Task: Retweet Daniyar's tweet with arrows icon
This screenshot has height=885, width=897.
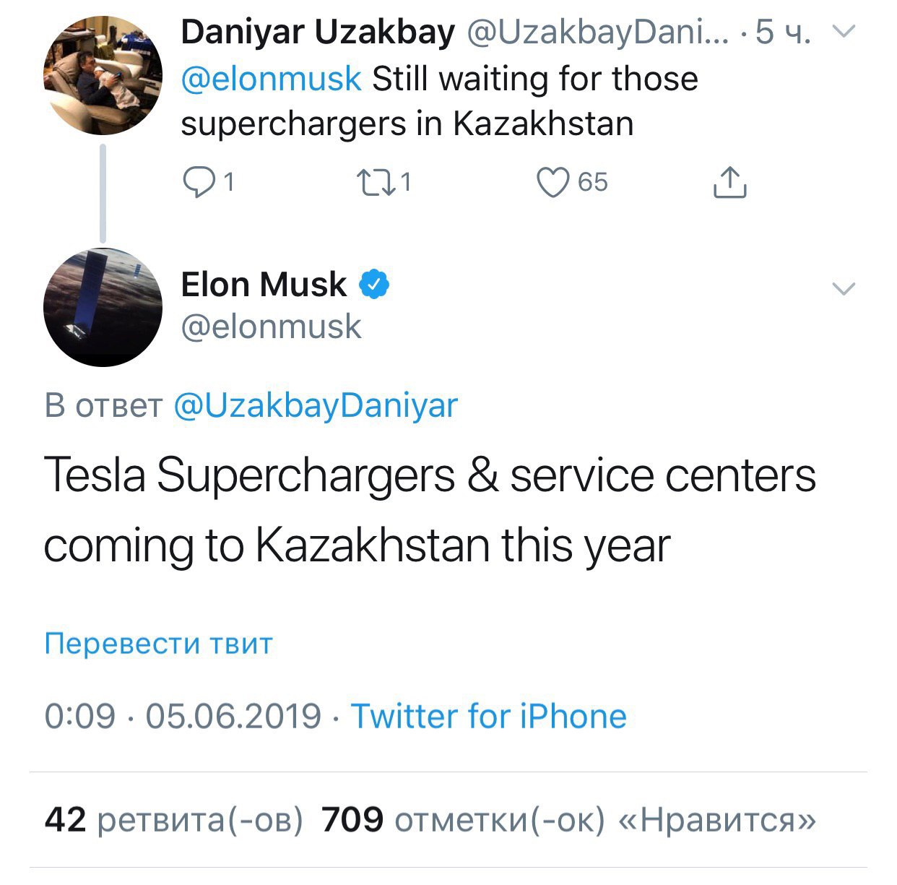Action: 376,183
